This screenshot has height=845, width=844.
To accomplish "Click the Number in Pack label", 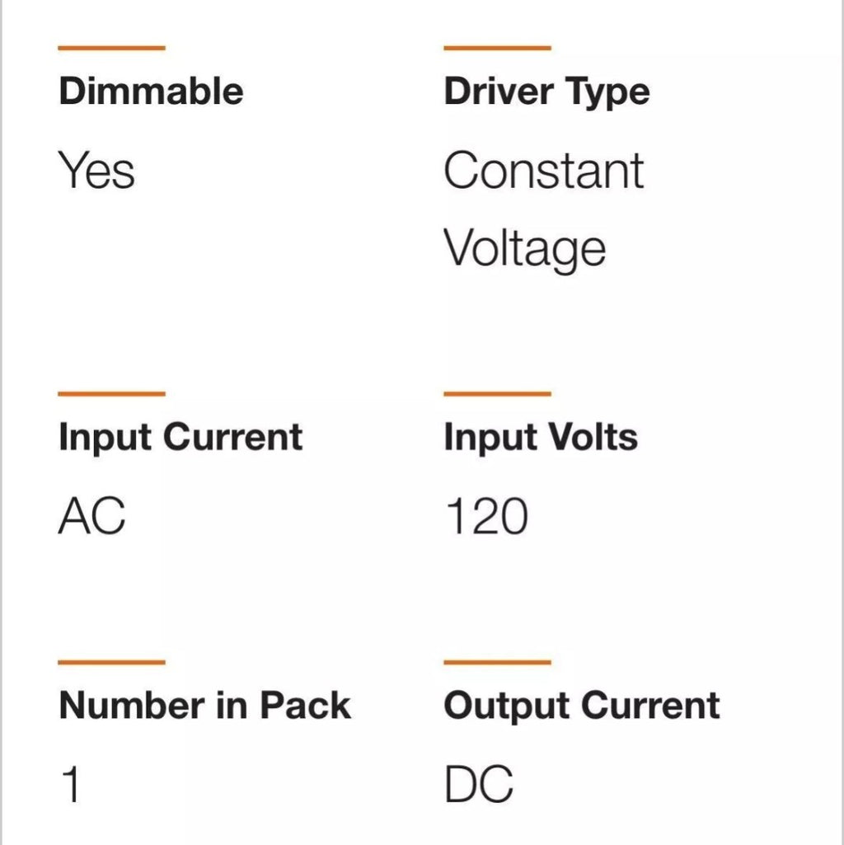I will [204, 706].
